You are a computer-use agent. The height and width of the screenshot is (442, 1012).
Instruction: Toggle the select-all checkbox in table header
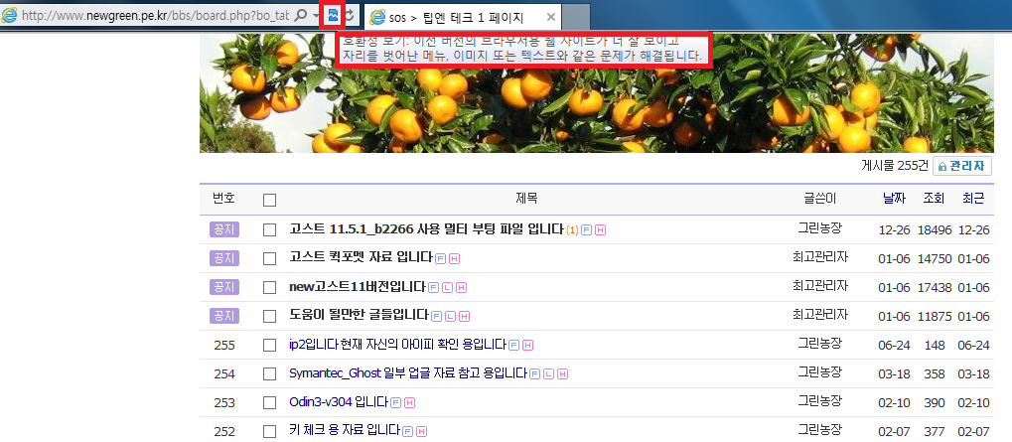(x=270, y=200)
